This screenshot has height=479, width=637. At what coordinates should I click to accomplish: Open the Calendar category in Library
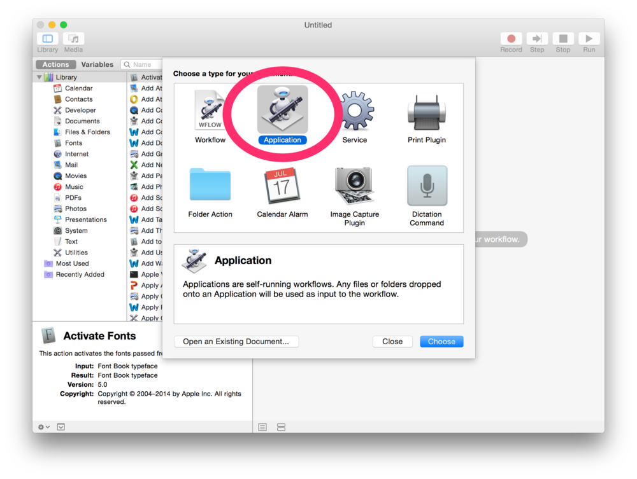pos(79,88)
